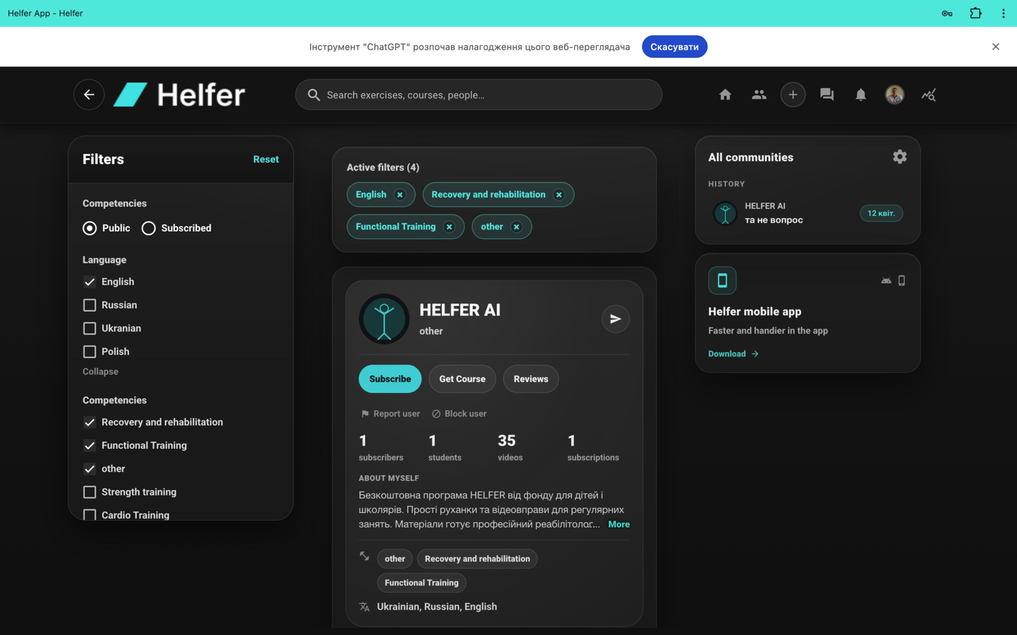This screenshot has height=635, width=1017.
Task: Open the user profile avatar
Action: point(895,94)
